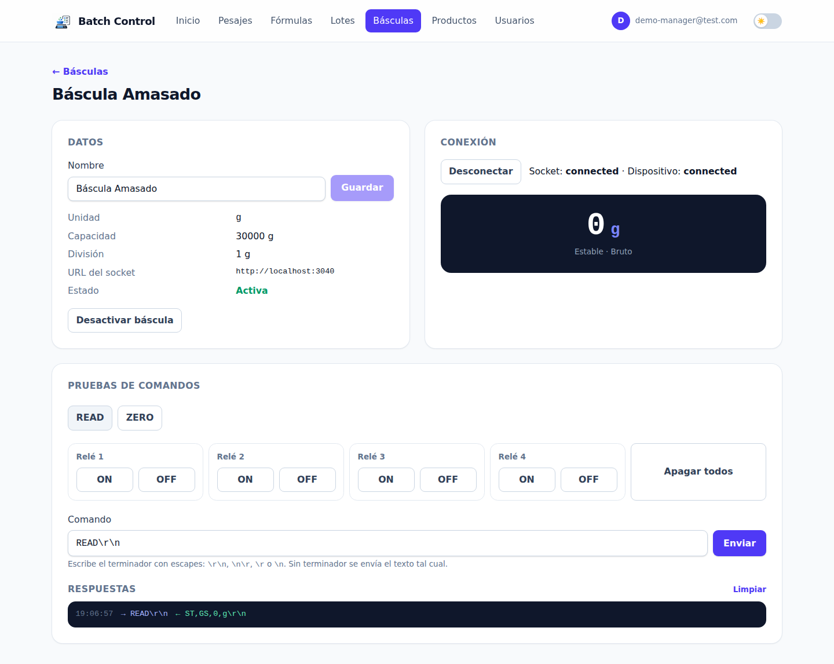Click the Activa status text

[x=251, y=291]
